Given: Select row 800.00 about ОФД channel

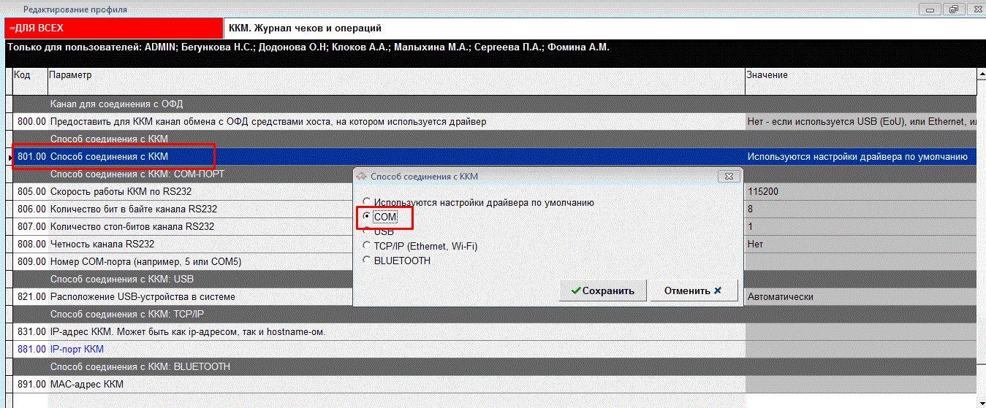Looking at the screenshot, I should (x=494, y=122).
